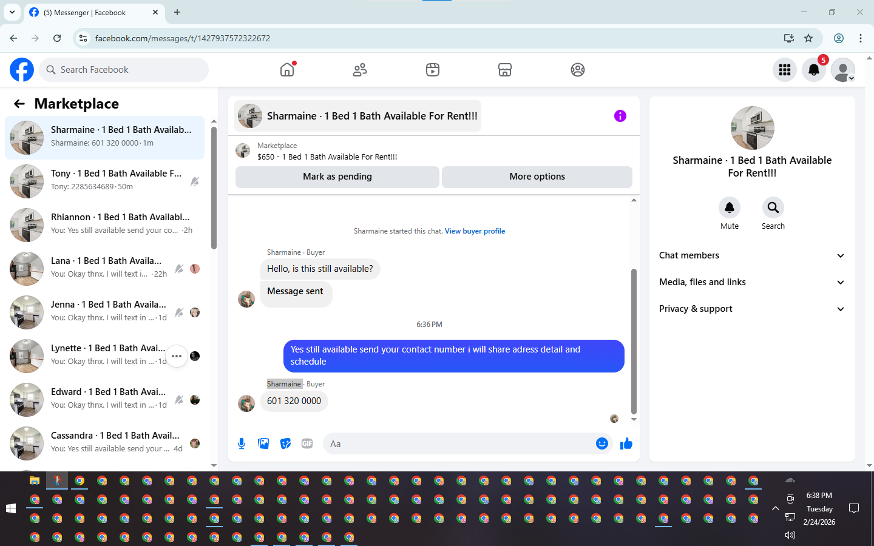Choose a GIF icon in composer
The height and width of the screenshot is (546, 874).
(x=307, y=443)
